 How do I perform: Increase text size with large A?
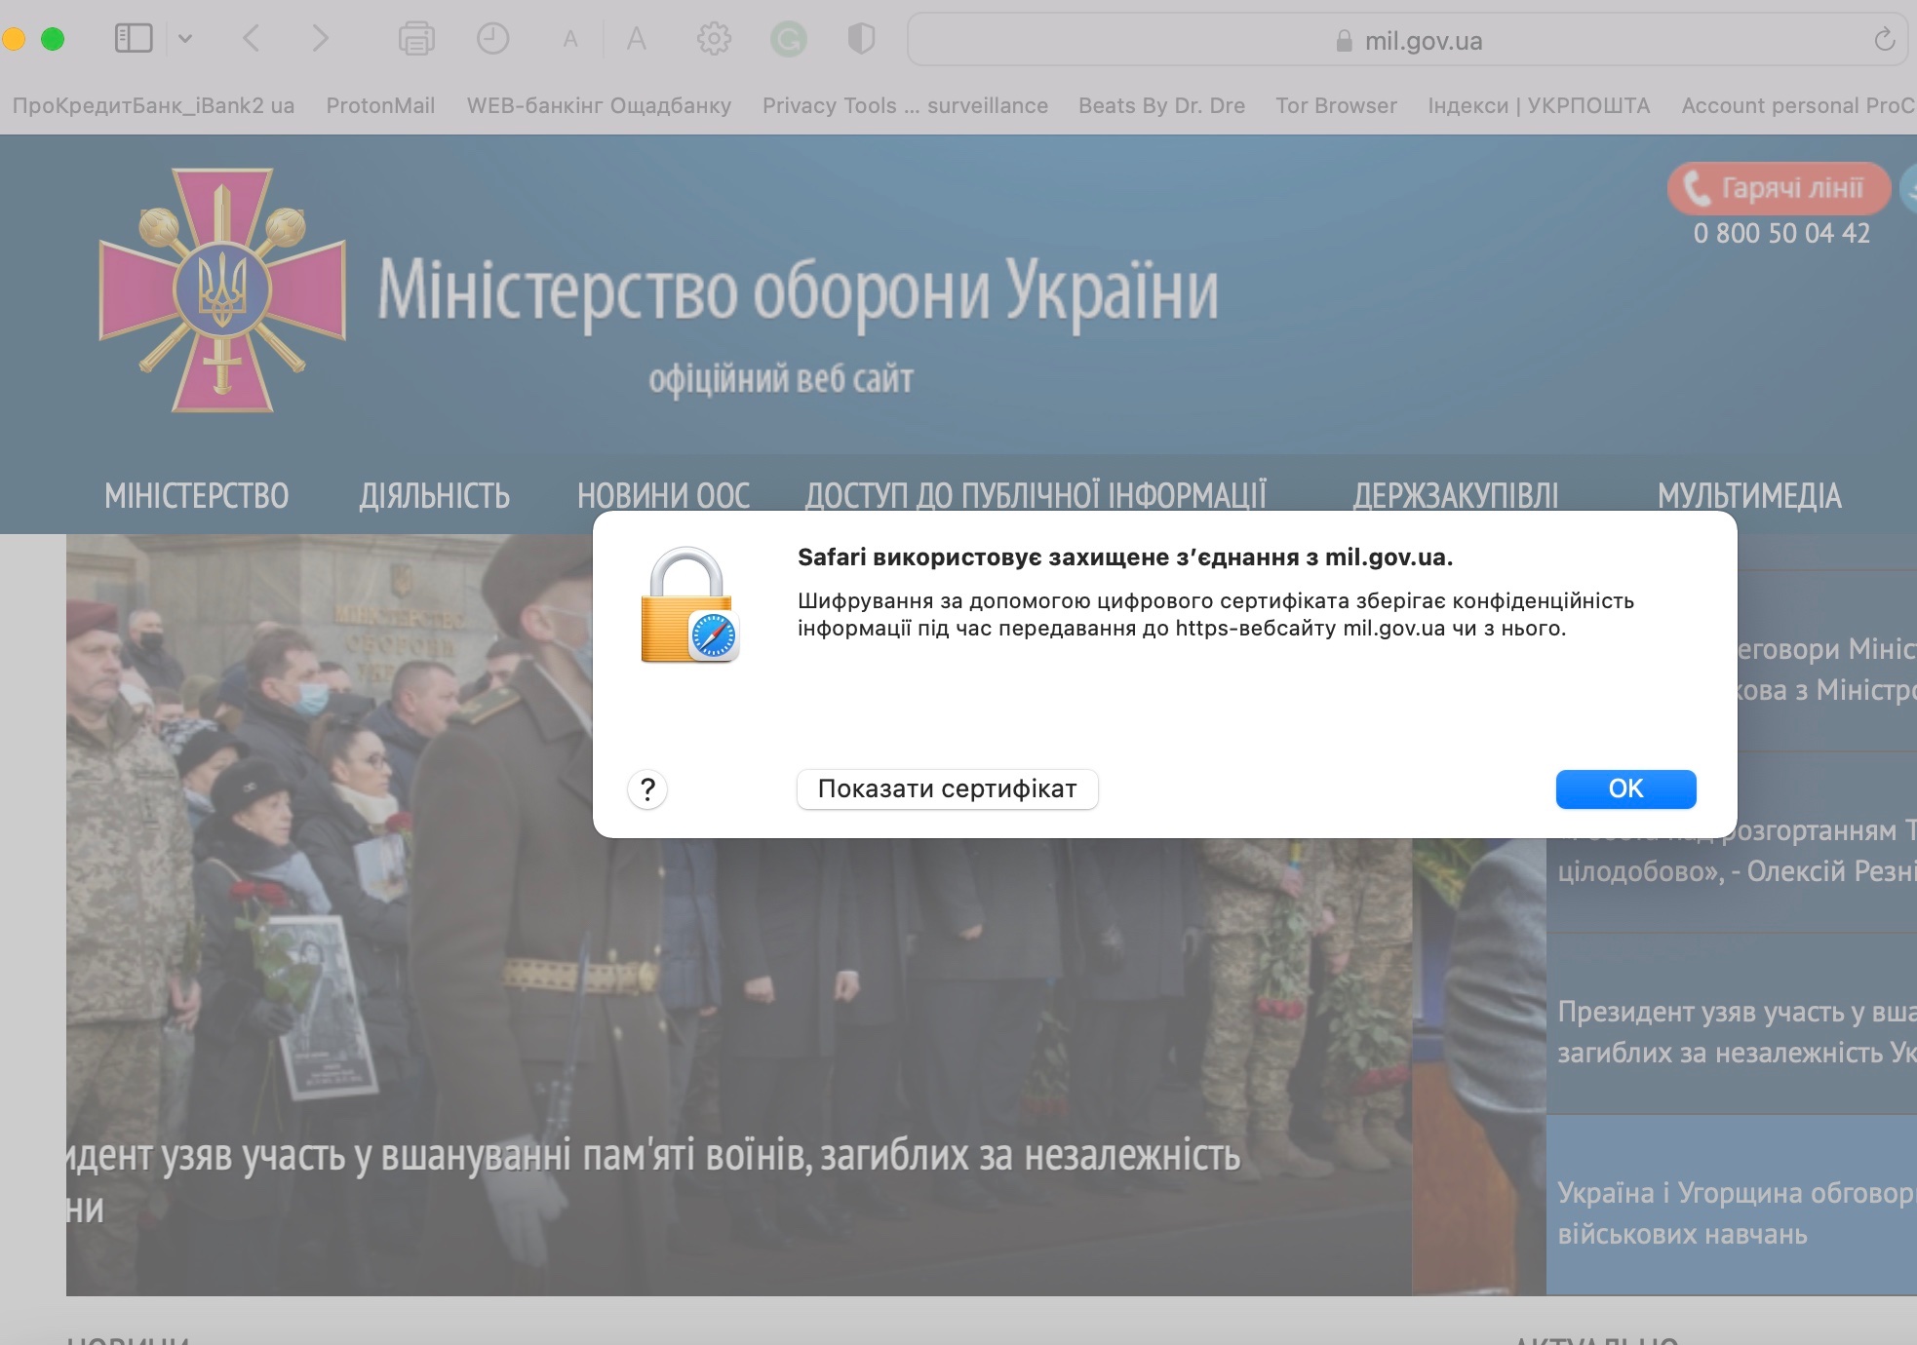click(x=636, y=39)
